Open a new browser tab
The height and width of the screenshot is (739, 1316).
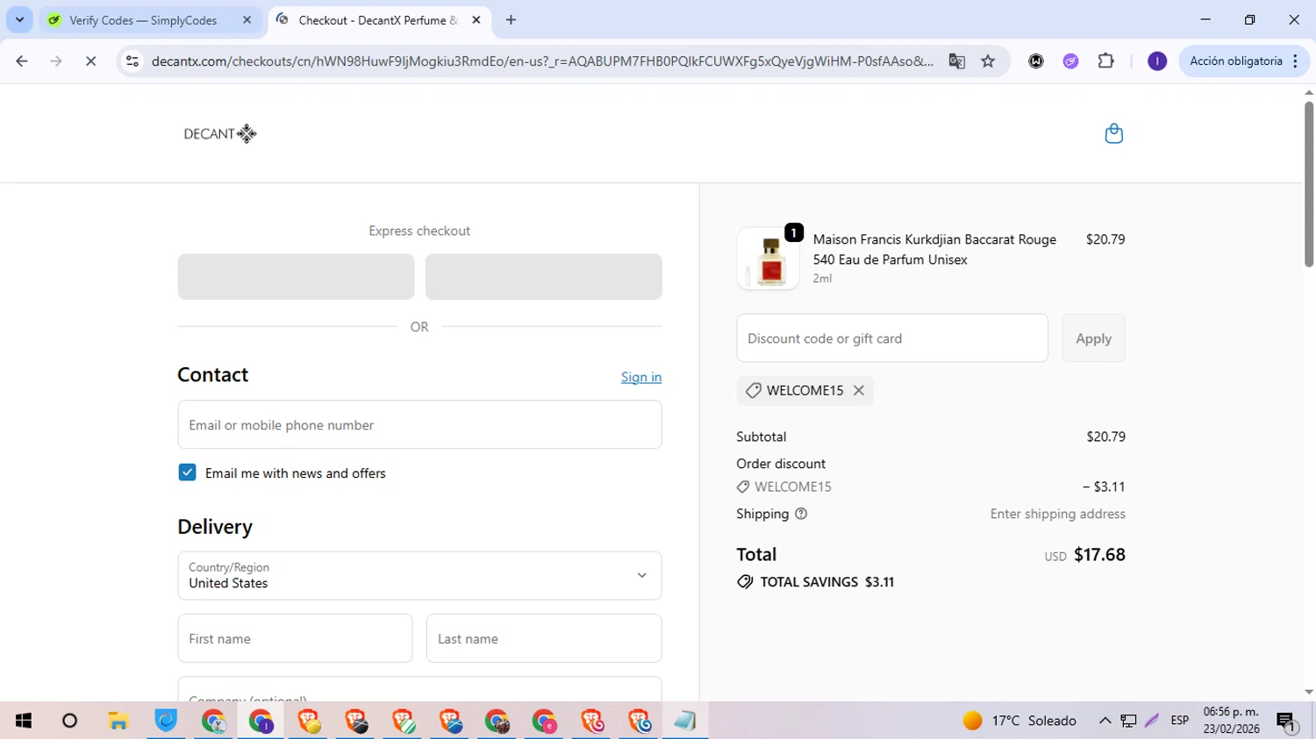(511, 20)
